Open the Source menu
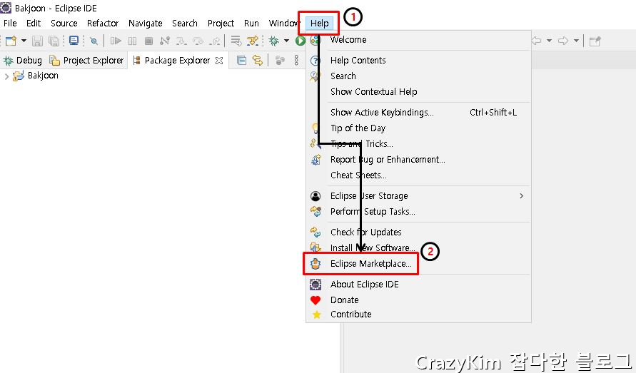The height and width of the screenshot is (373, 636). [x=64, y=23]
